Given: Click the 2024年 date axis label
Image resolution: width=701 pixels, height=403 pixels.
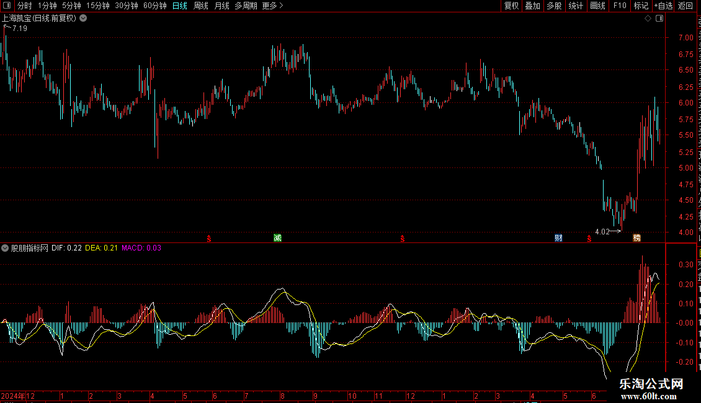Looking at the screenshot, I should (13, 396).
